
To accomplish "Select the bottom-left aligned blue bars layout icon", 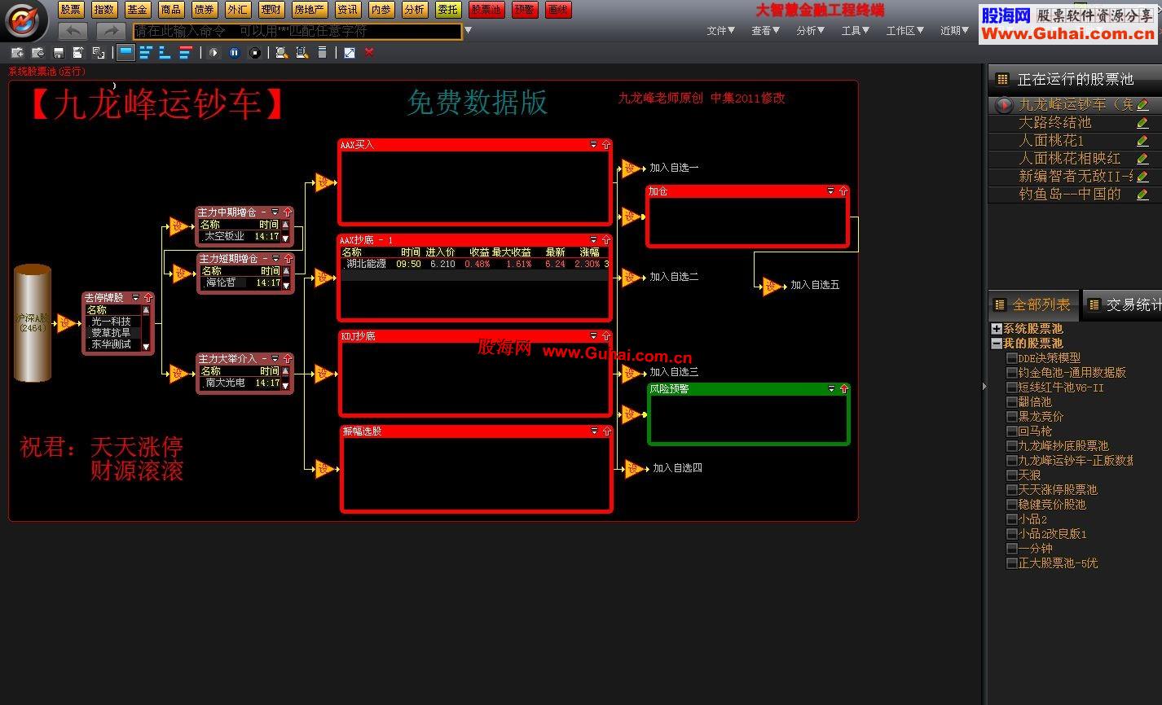I will click(x=165, y=52).
